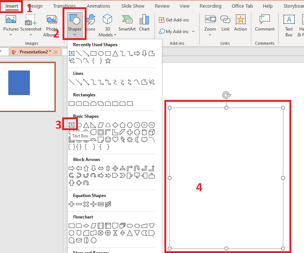Screen dimensions: 304x253
Task: Choose the Rounded Rectangle in Rectangles section
Action: (79, 104)
